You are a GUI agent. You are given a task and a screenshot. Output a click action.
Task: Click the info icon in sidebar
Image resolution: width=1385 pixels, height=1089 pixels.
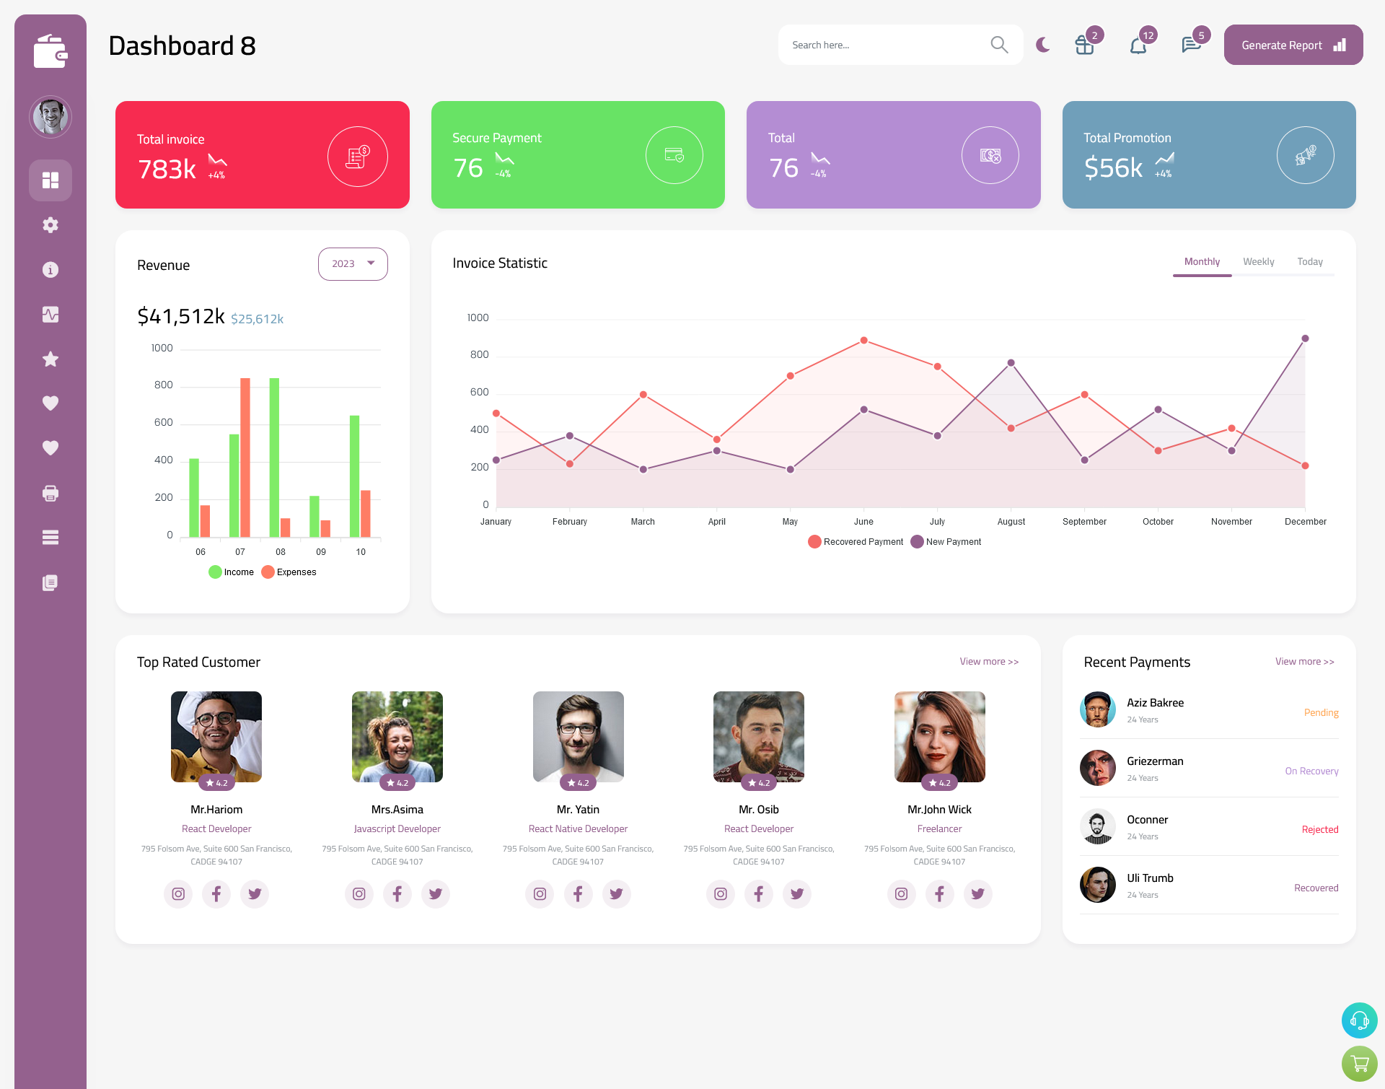tap(50, 269)
